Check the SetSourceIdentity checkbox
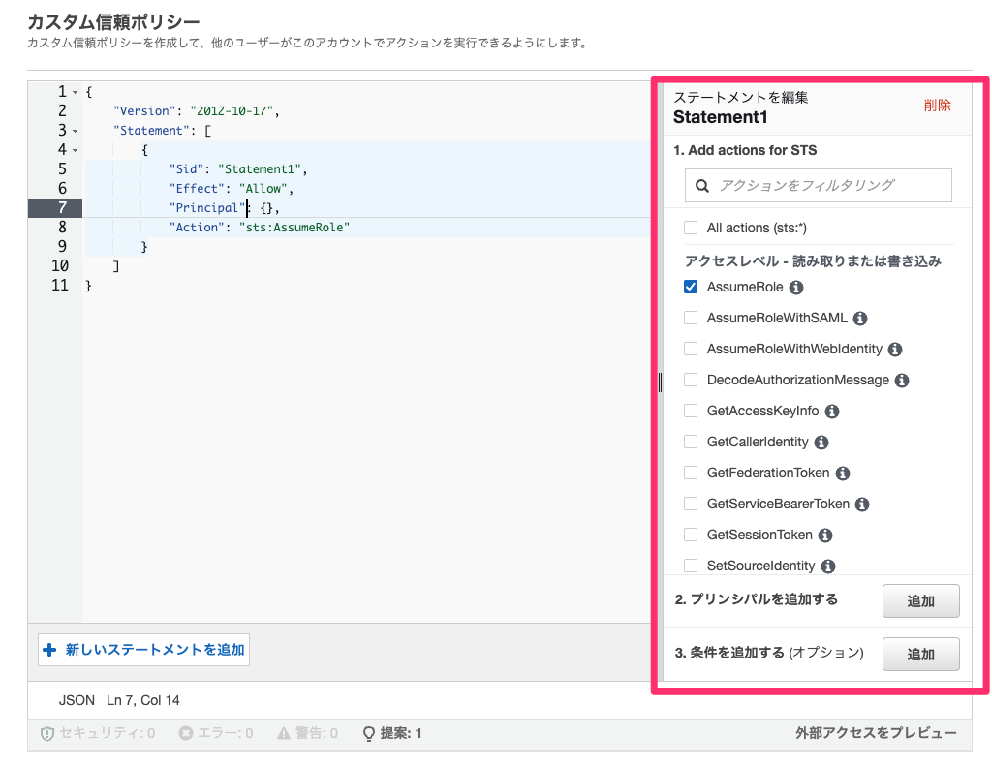 pos(691,566)
